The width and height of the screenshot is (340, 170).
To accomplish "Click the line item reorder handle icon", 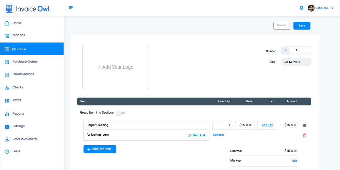I will (x=304, y=125).
